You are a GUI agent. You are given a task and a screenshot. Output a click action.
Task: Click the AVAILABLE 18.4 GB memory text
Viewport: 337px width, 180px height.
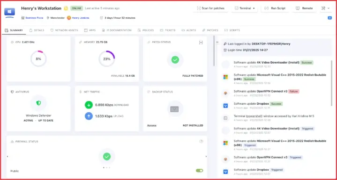pos(123,76)
